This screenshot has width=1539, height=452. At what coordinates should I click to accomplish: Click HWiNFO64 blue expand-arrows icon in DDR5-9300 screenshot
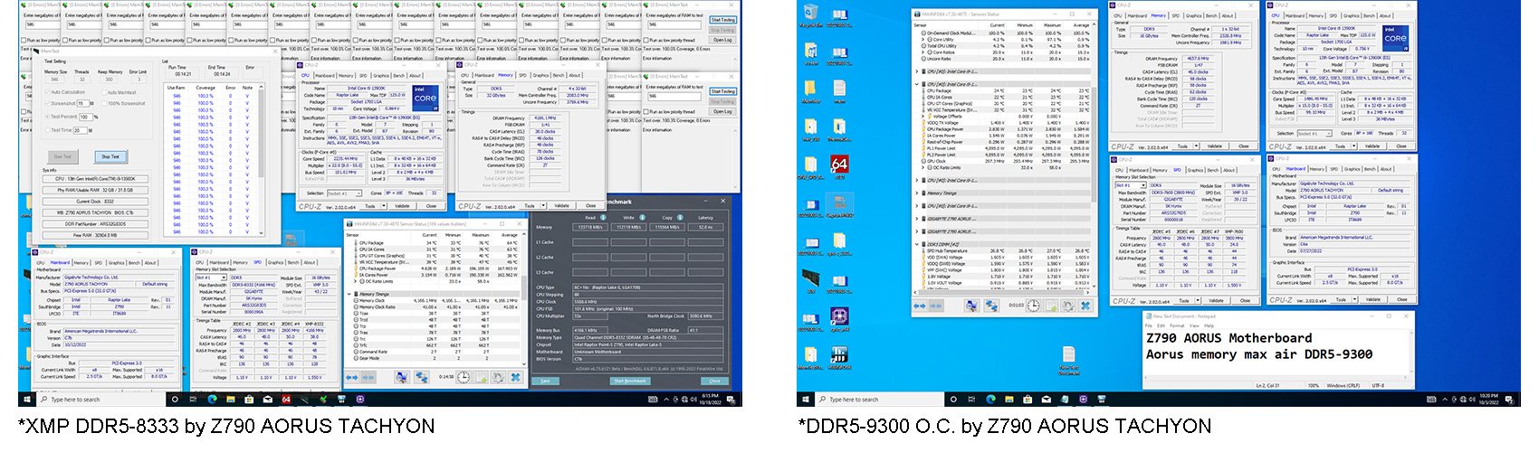(920, 306)
